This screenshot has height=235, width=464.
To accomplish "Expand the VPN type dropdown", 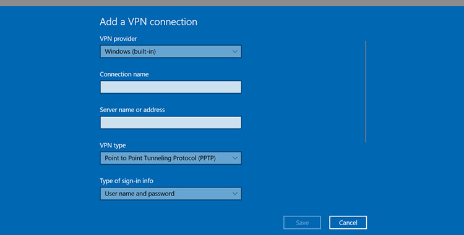I will pyautogui.click(x=171, y=158).
